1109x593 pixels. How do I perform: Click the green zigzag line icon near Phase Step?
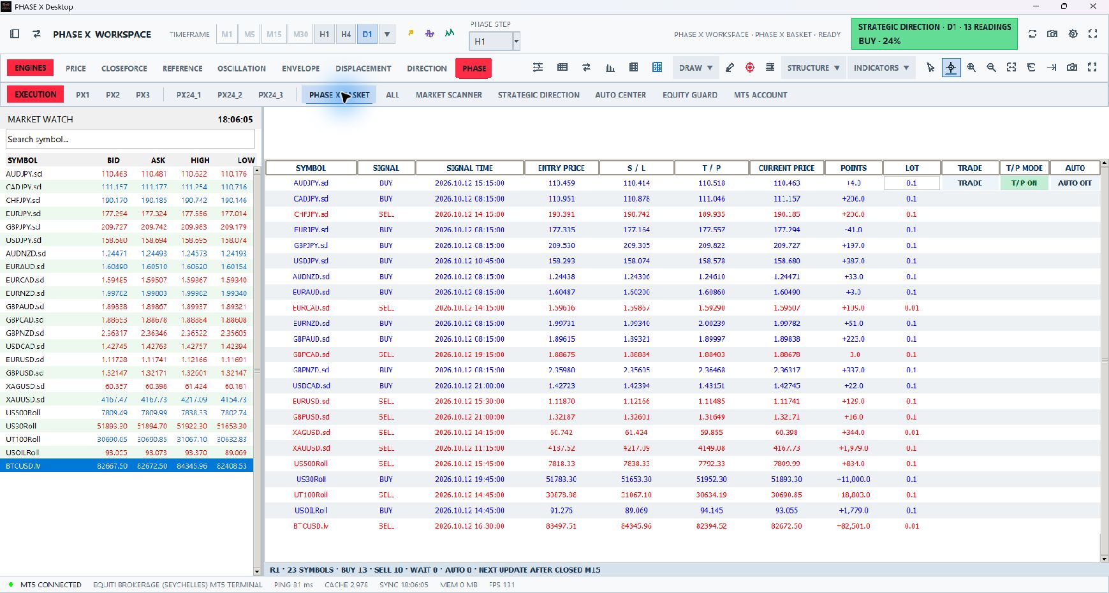point(450,33)
